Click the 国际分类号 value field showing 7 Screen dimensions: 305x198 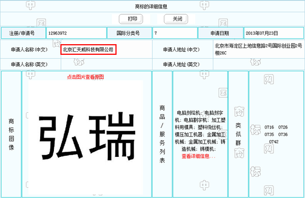[175, 33]
